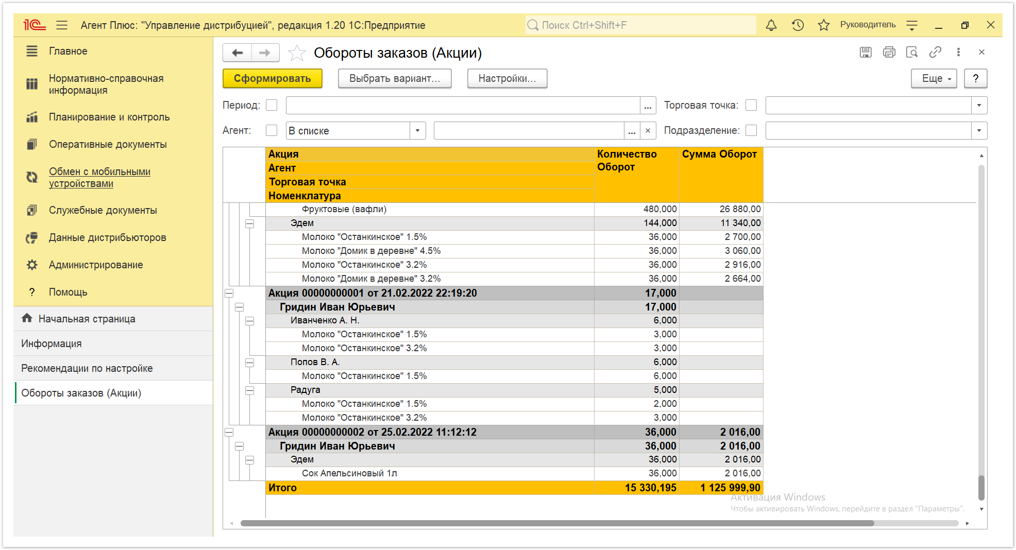
Task: Open Оперативные документы section
Action: click(108, 144)
